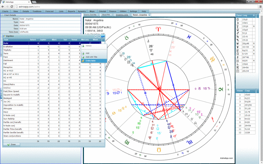Image resolution: width=263 pixels, height=164 pixels.
Task: Open the Charts menu
Action: click(5, 11)
